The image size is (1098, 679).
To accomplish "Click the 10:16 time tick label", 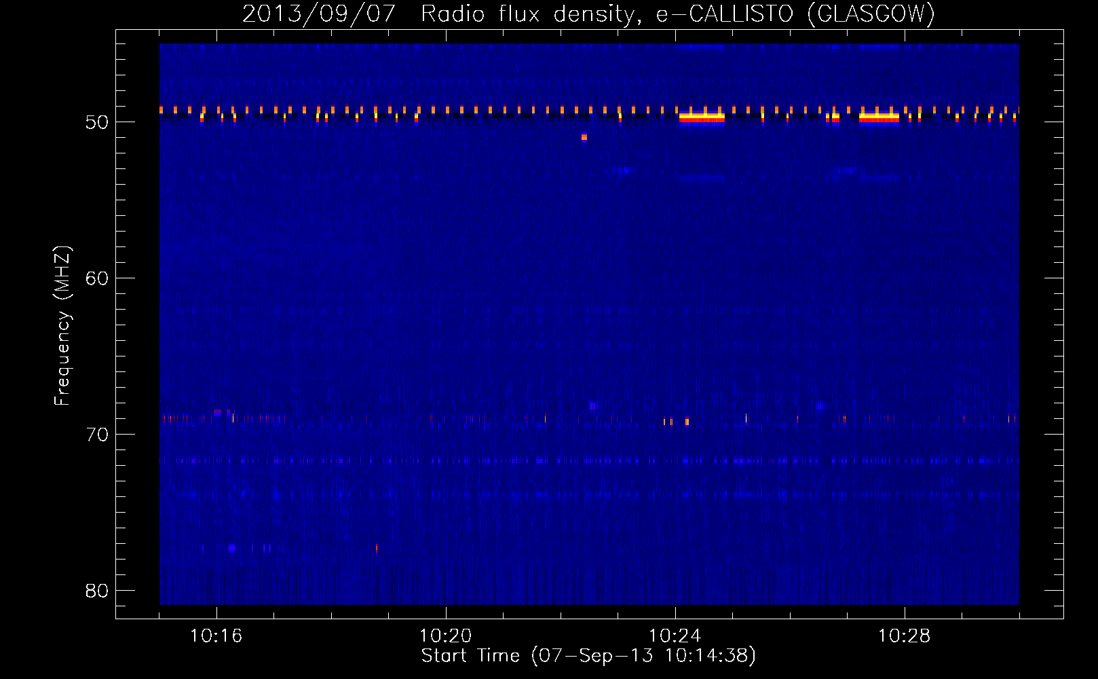I will pyautogui.click(x=216, y=636).
